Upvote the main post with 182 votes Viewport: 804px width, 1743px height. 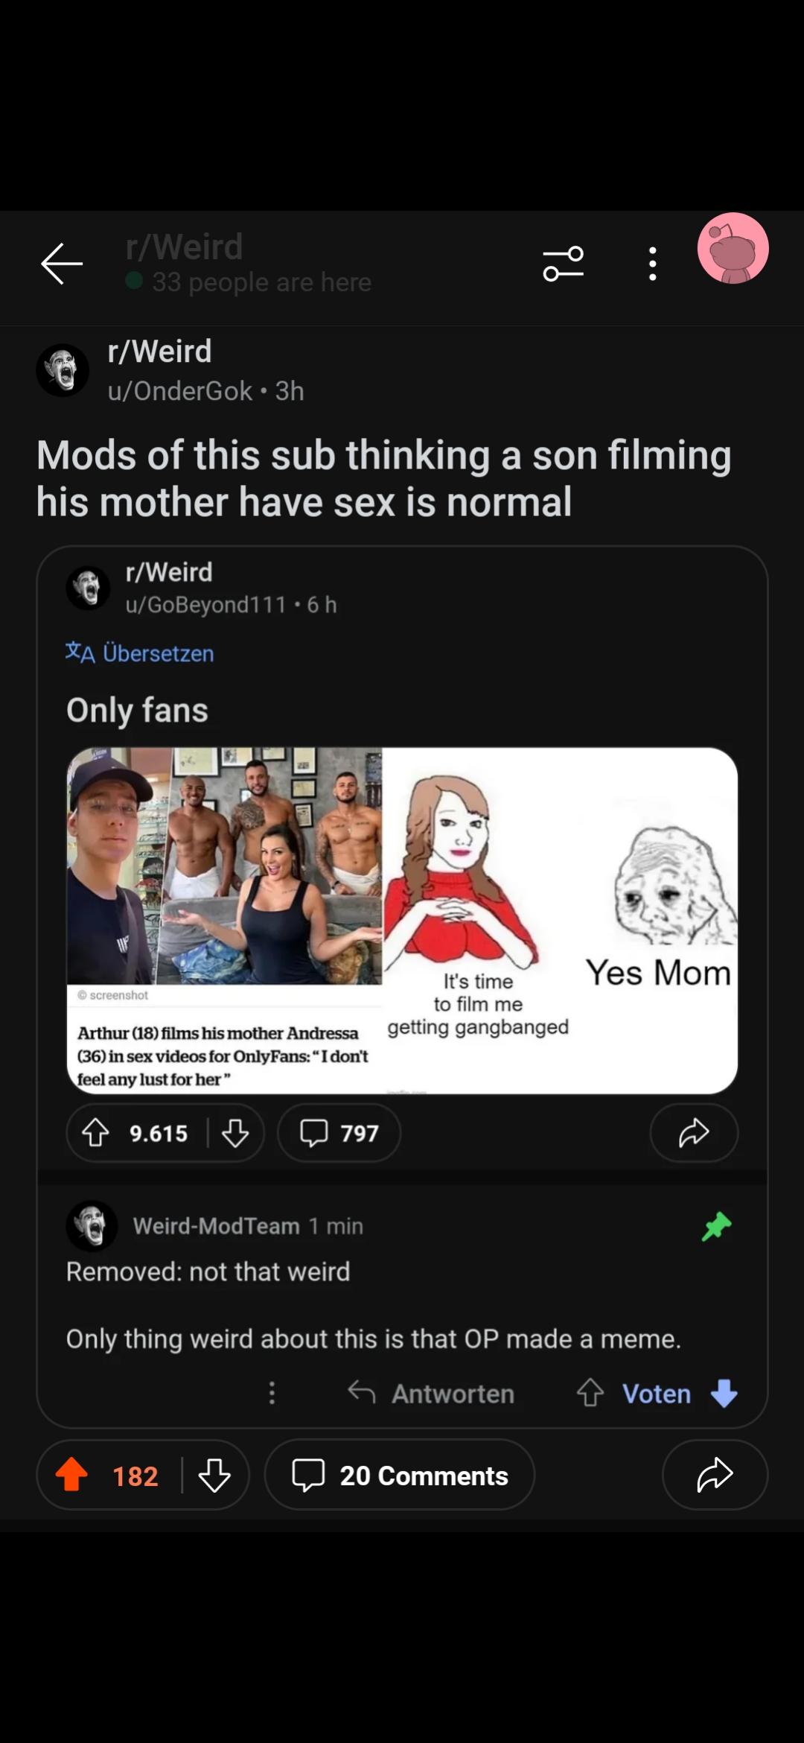(72, 1475)
